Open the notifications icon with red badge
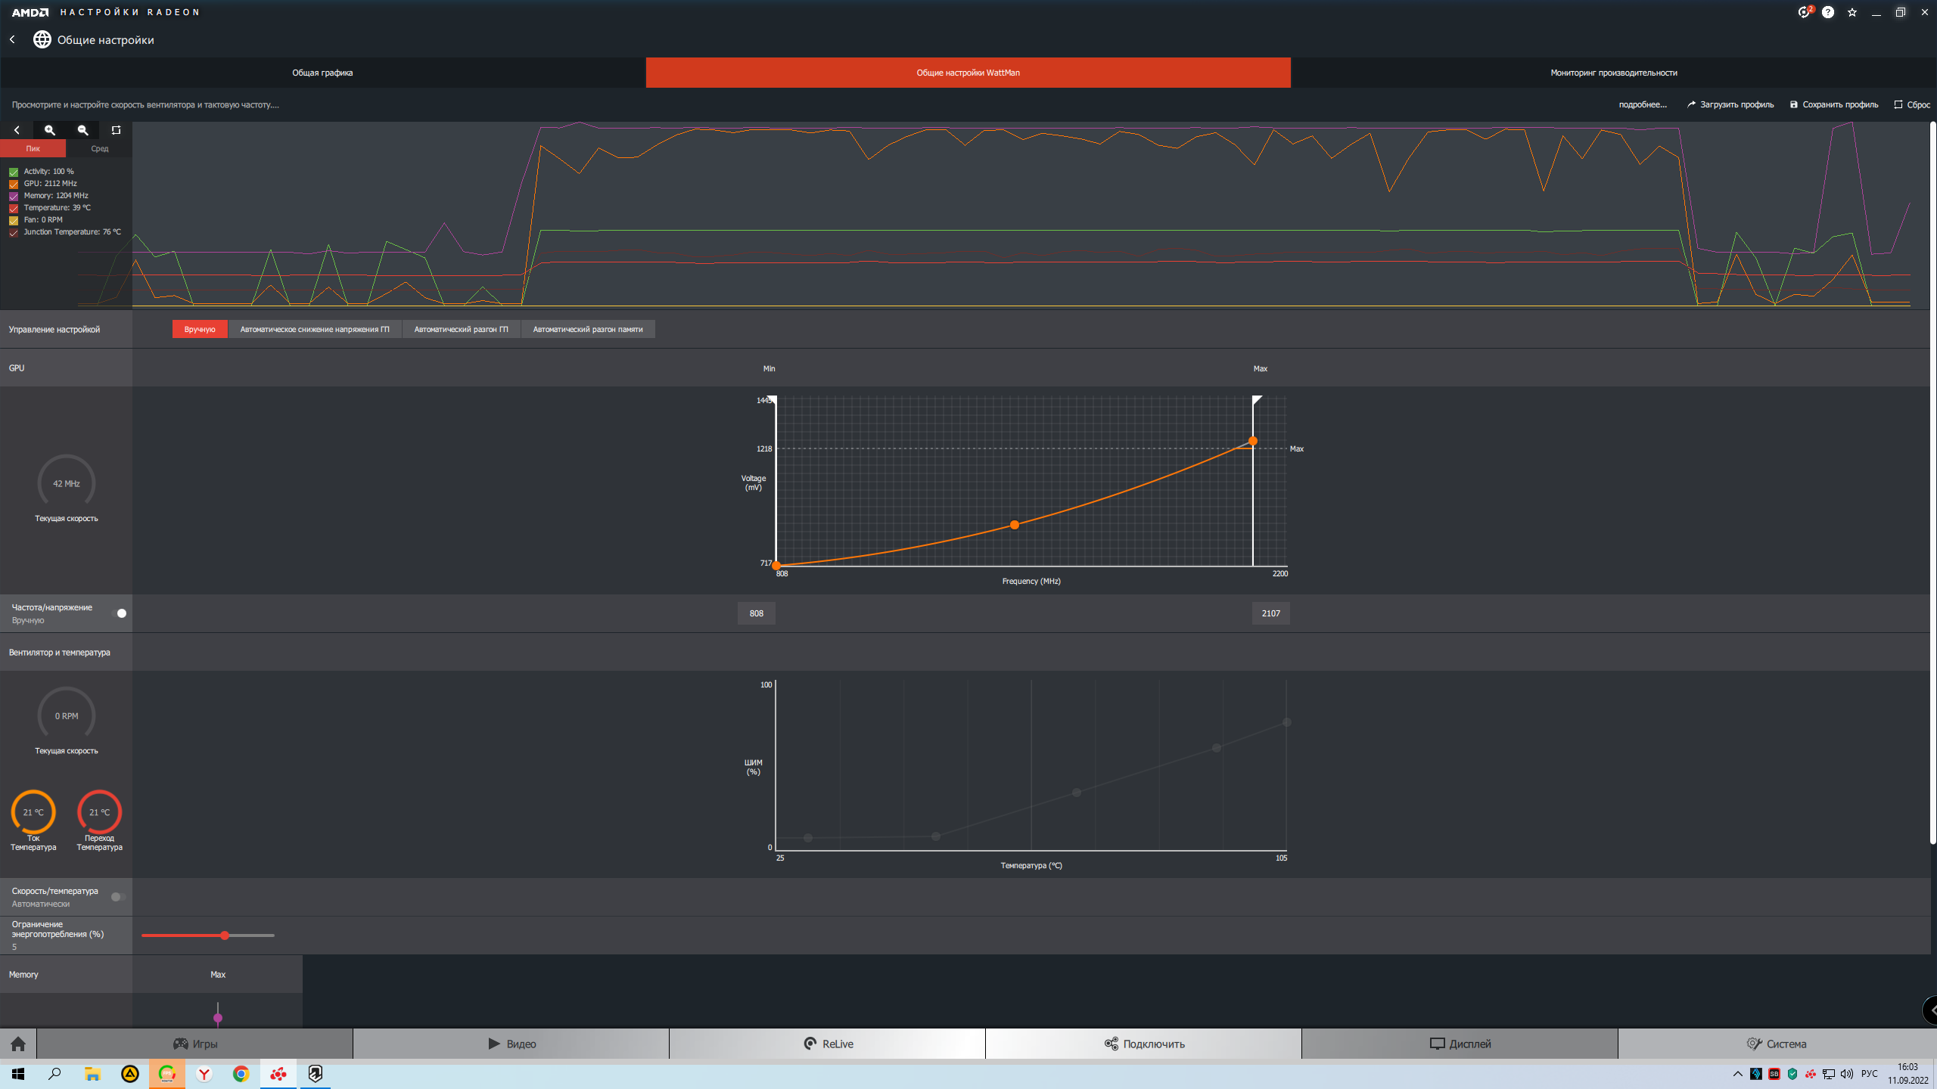 click(1804, 12)
